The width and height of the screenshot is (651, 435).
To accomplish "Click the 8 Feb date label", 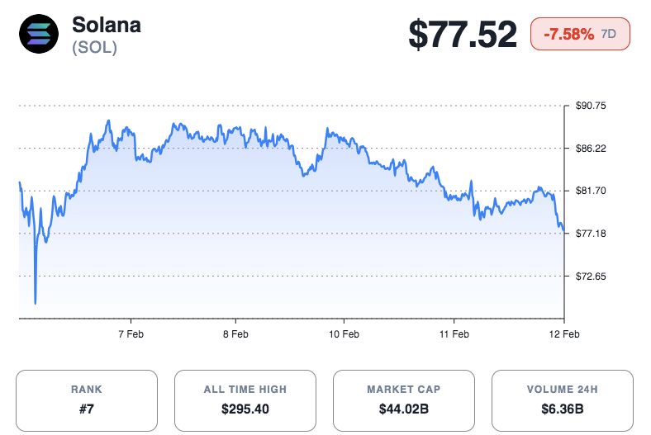I will click(x=236, y=334).
